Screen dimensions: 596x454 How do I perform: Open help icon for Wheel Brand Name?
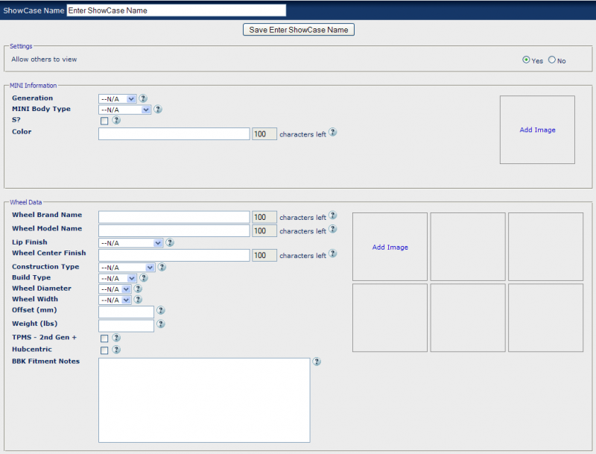pyautogui.click(x=333, y=216)
